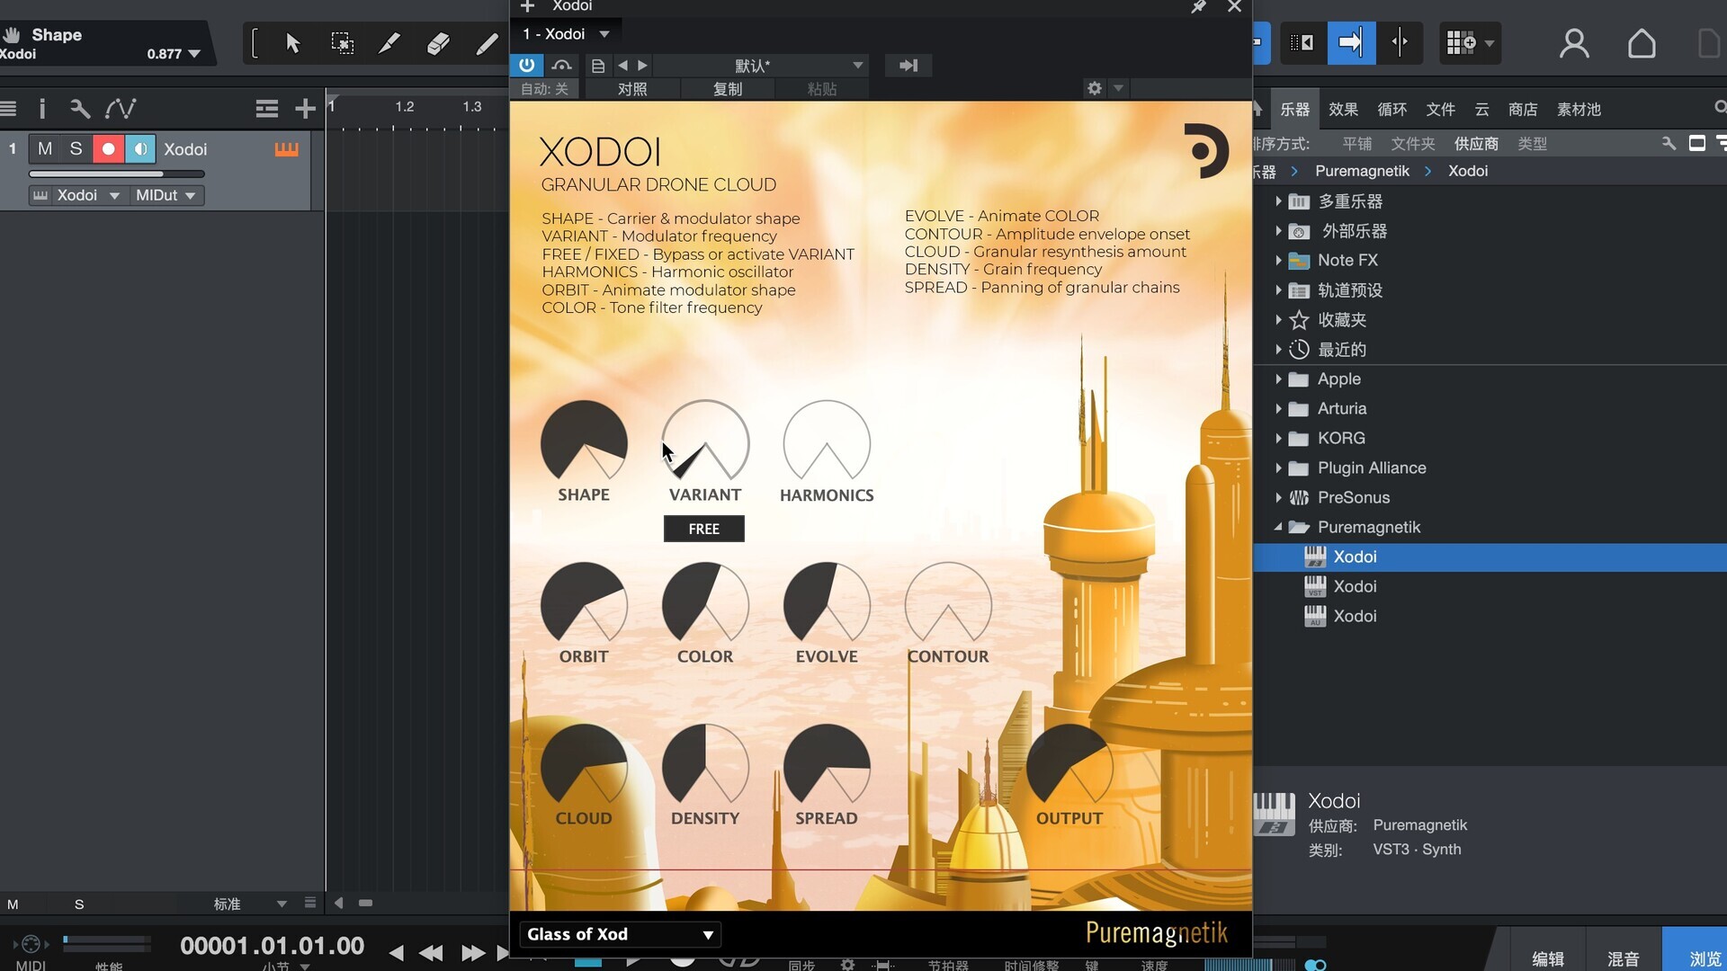Open the 默认 preset dropdown

(x=763, y=66)
